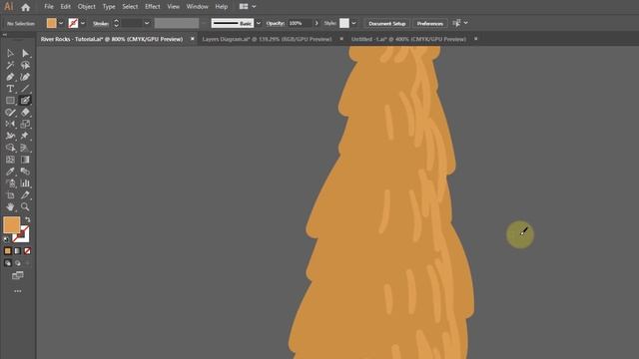Select the Eyedropper tool
This screenshot has width=639, height=359.
10,172
